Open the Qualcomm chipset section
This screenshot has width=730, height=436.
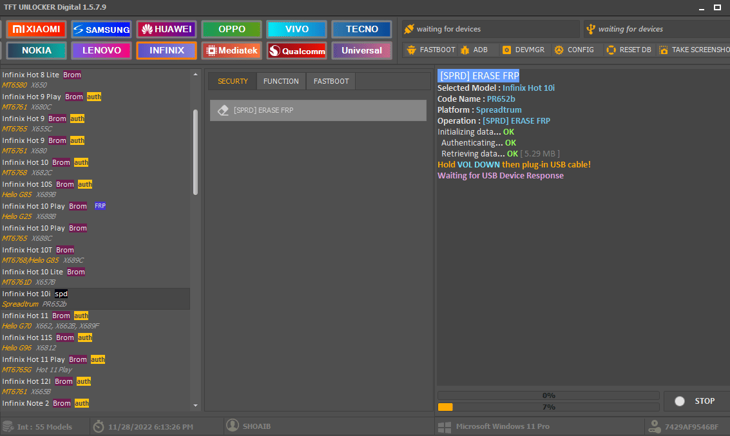pyautogui.click(x=296, y=50)
